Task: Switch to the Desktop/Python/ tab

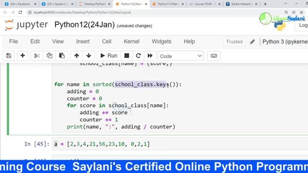Action: tap(94, 4)
